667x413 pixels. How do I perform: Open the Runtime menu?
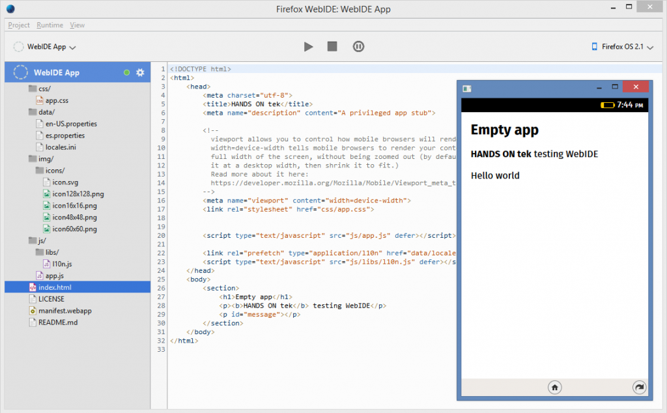[50, 25]
